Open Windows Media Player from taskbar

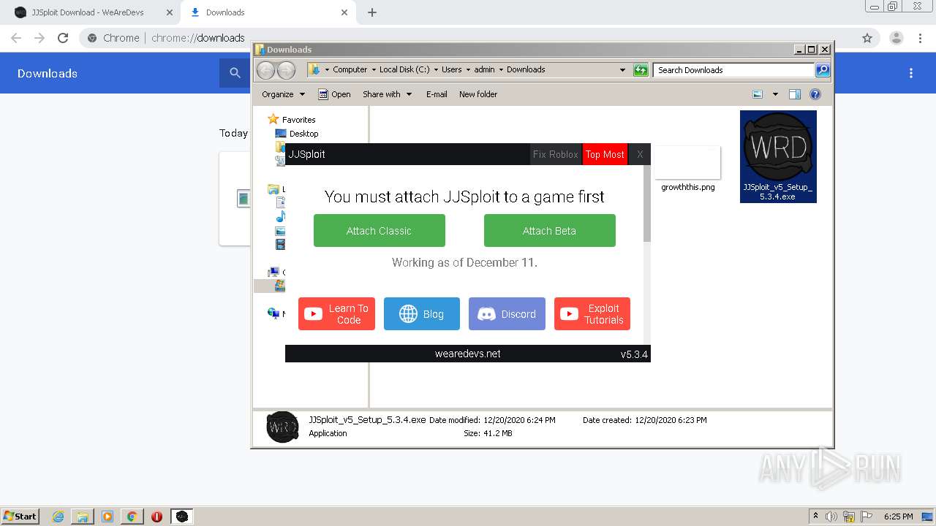[107, 517]
